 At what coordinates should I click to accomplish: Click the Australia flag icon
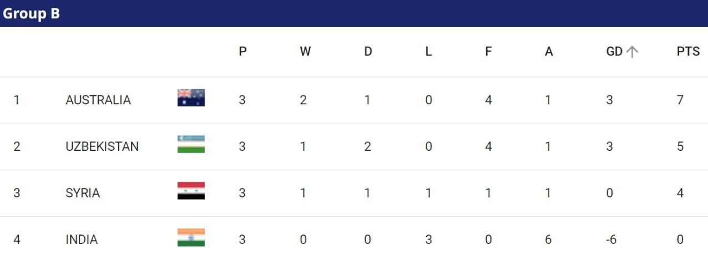pyautogui.click(x=191, y=98)
